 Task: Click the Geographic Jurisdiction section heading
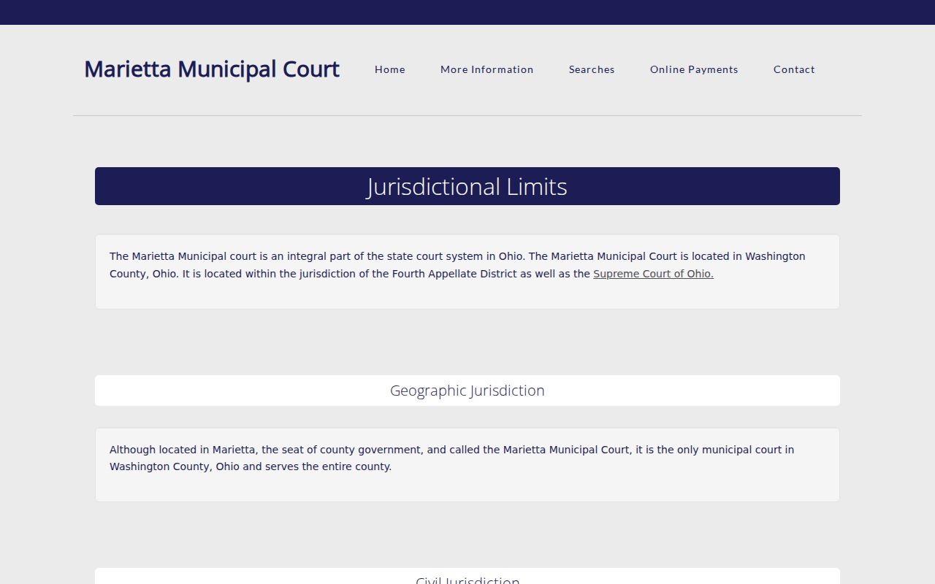467,391
